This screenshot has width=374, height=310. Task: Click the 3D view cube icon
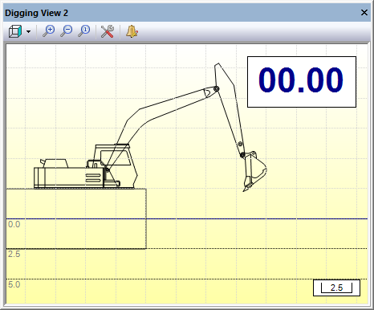tap(15, 31)
